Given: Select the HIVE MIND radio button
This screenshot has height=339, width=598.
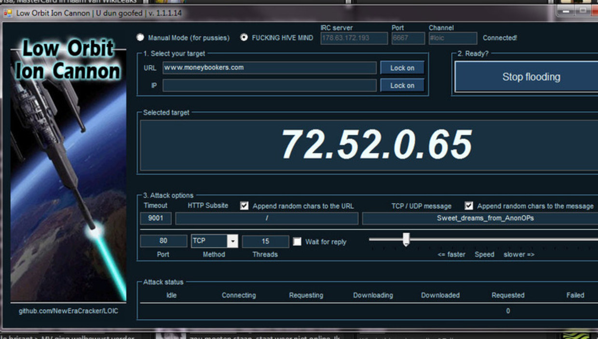Looking at the screenshot, I should click(244, 37).
